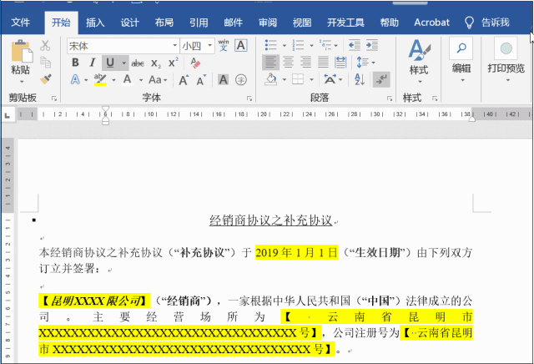Expand underline style dropdown arrow
The height and width of the screenshot is (364, 534).
[123, 63]
